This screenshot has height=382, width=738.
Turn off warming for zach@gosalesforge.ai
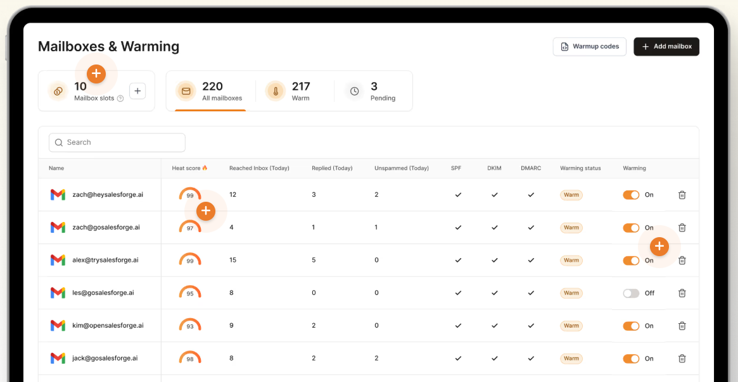point(631,228)
